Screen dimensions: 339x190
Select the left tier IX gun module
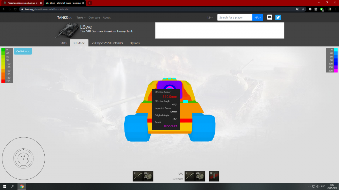(x=138, y=176)
